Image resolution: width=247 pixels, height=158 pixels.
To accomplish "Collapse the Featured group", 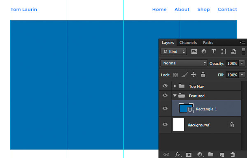I will pyautogui.click(x=175, y=96).
